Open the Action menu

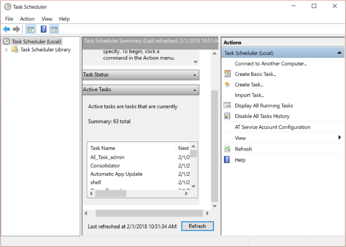(x=27, y=19)
